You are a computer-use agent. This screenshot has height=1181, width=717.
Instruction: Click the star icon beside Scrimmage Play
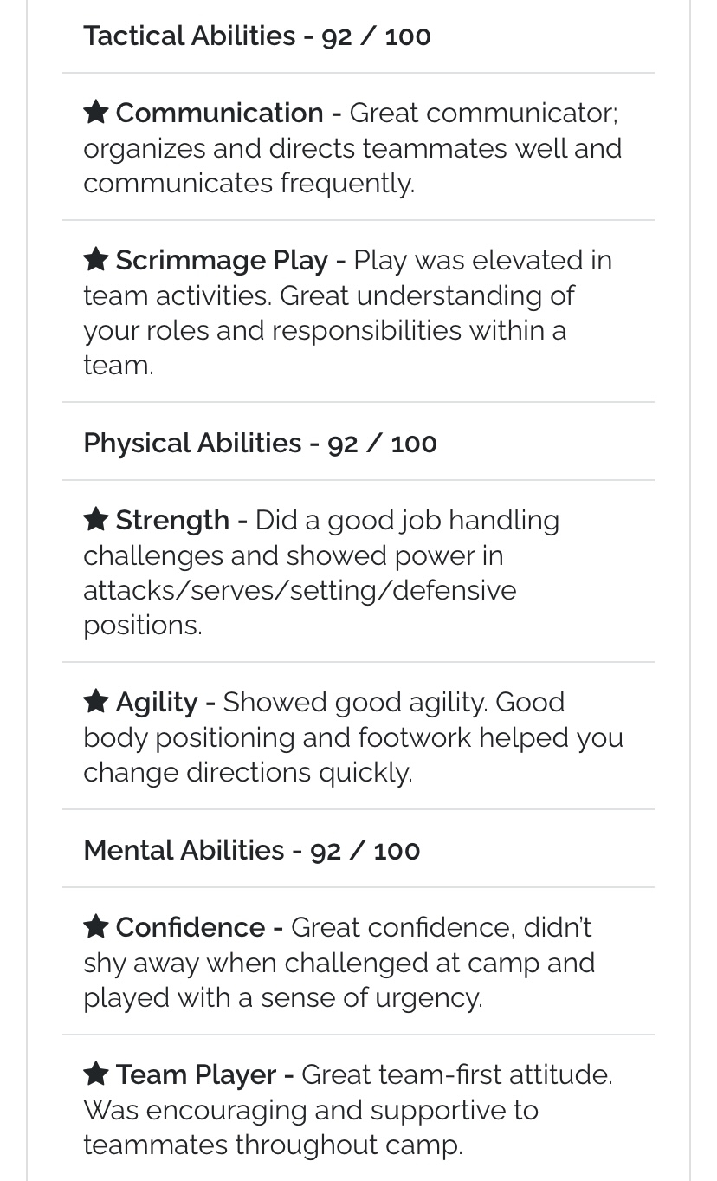click(95, 259)
